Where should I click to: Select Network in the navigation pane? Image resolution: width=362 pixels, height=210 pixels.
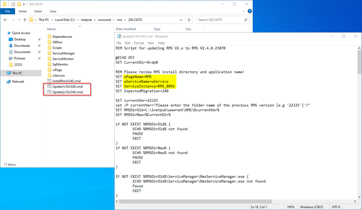(x=18, y=82)
